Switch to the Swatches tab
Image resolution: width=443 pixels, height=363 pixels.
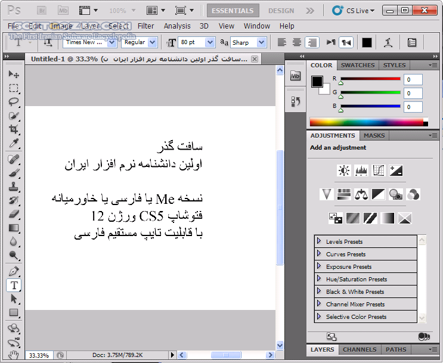click(x=358, y=65)
